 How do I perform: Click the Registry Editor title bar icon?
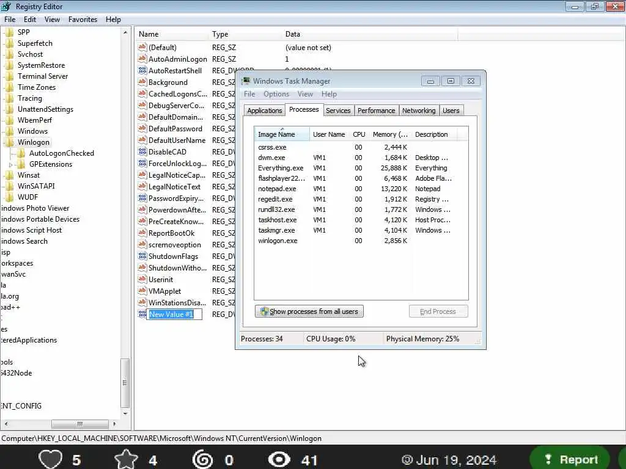coord(6,6)
